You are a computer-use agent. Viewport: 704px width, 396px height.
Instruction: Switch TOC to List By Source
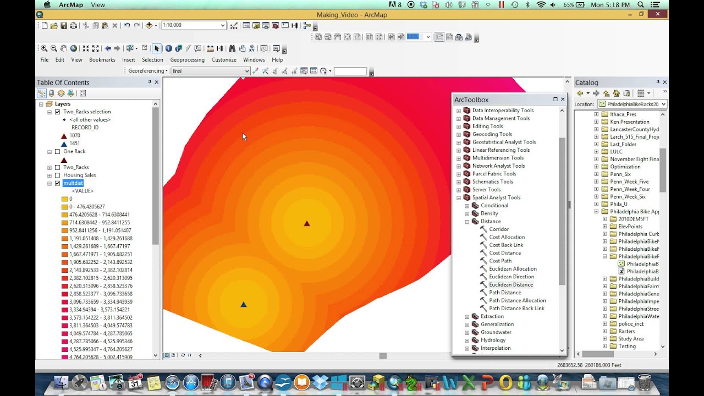52,94
